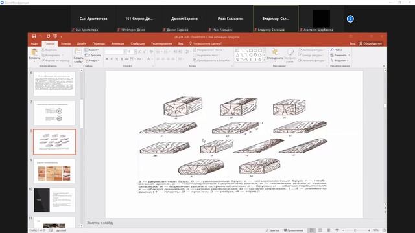This screenshot has width=415, height=233.
Task: Click the Zoom next participants arrow button
Action: click(x=350, y=19)
